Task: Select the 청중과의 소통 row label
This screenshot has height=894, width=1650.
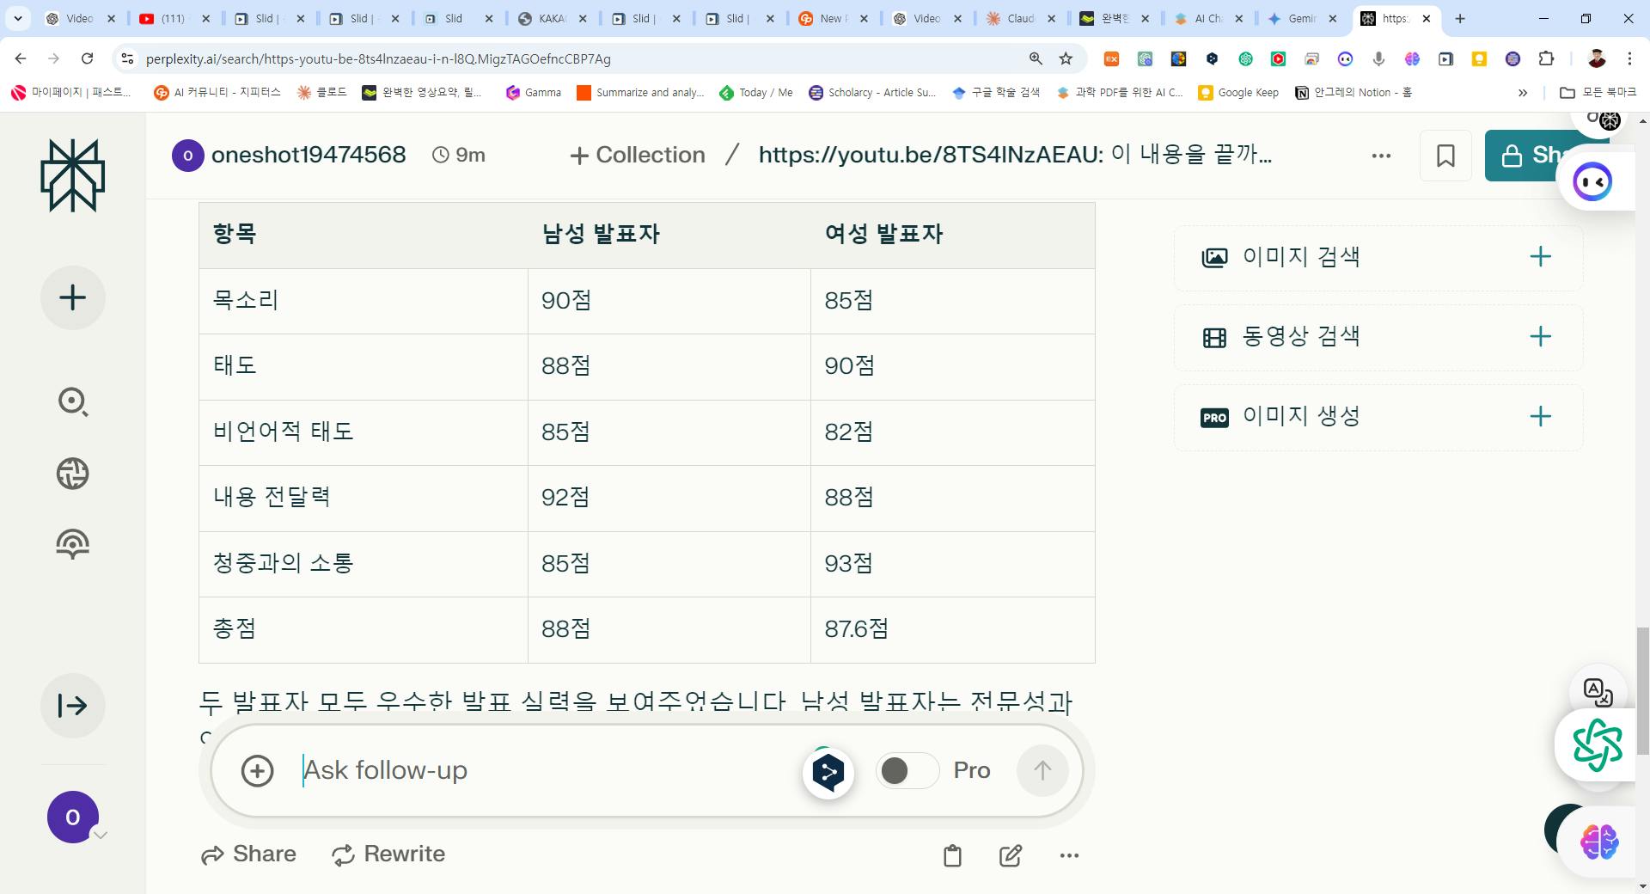Action: point(283,563)
